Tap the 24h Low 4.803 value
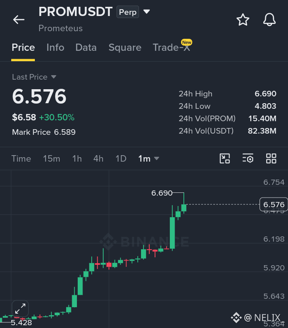The image size is (288, 328). tap(266, 106)
